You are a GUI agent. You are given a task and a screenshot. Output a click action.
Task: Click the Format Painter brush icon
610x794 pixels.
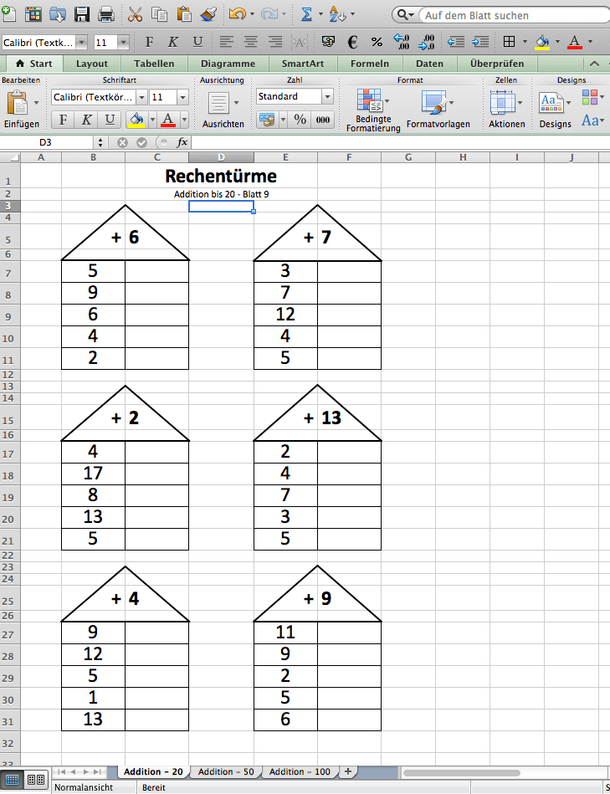pyautogui.click(x=209, y=14)
